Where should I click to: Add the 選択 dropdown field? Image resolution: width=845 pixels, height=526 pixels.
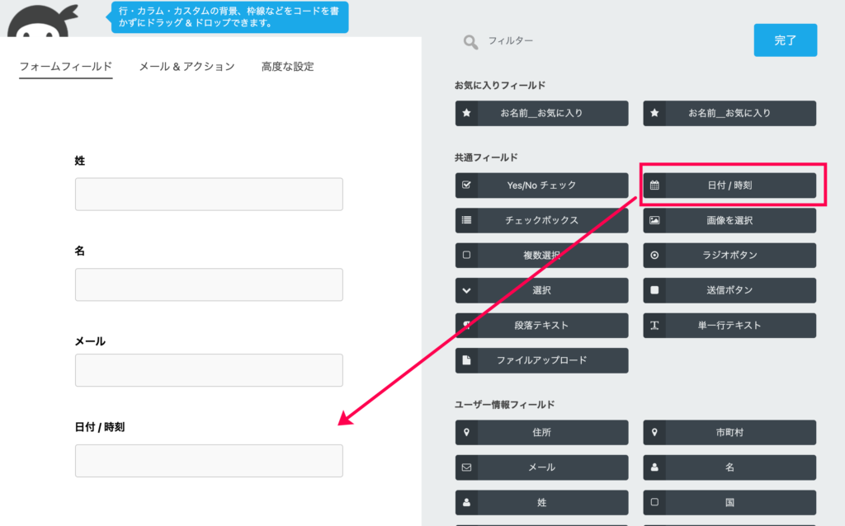(541, 290)
